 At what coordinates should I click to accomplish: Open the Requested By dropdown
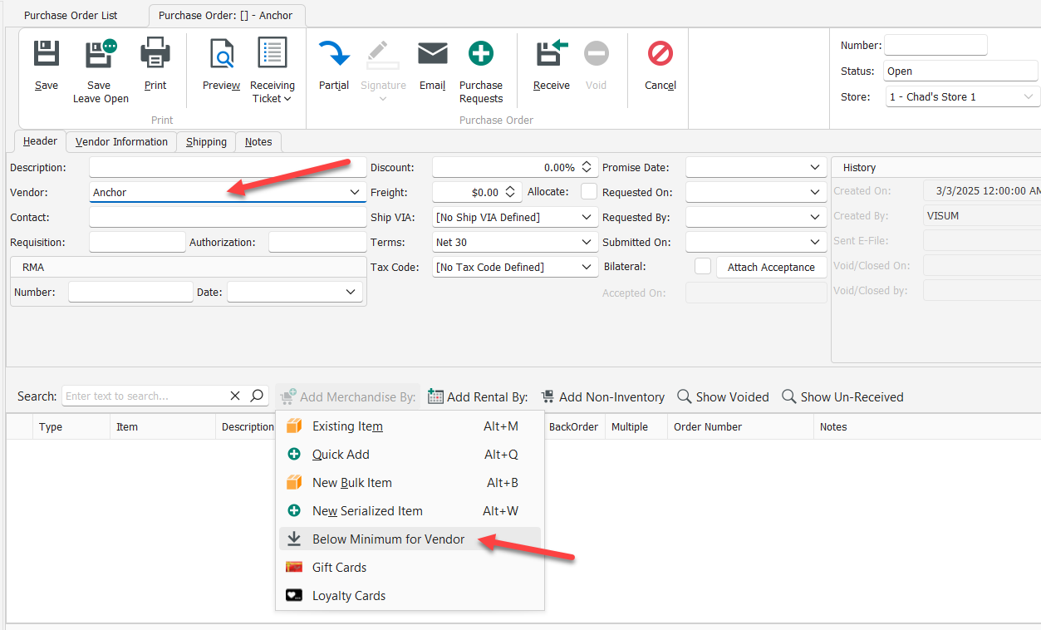coord(815,217)
